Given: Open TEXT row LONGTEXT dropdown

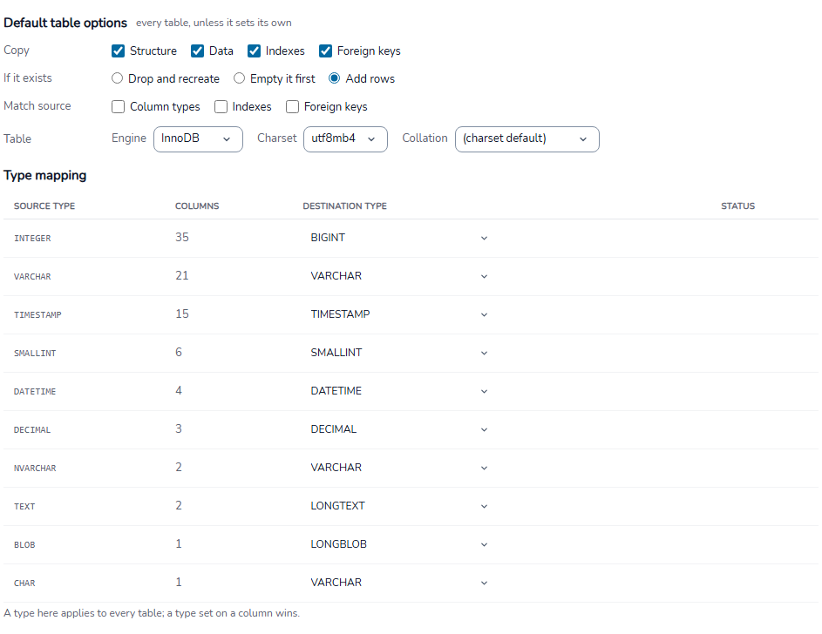Looking at the screenshot, I should [x=399, y=506].
